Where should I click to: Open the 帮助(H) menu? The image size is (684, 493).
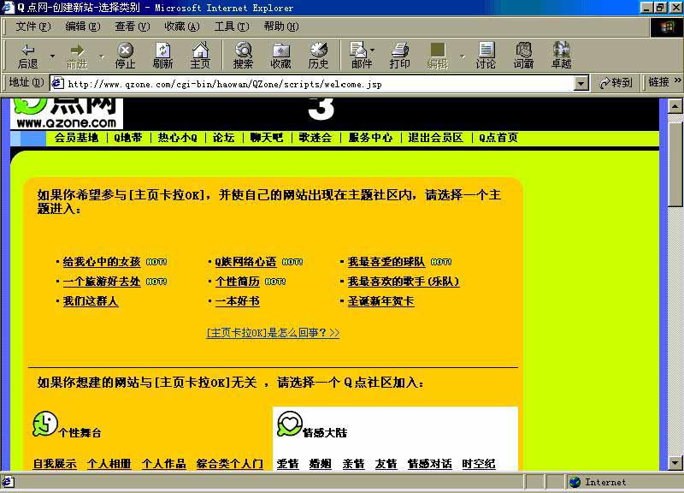281,27
